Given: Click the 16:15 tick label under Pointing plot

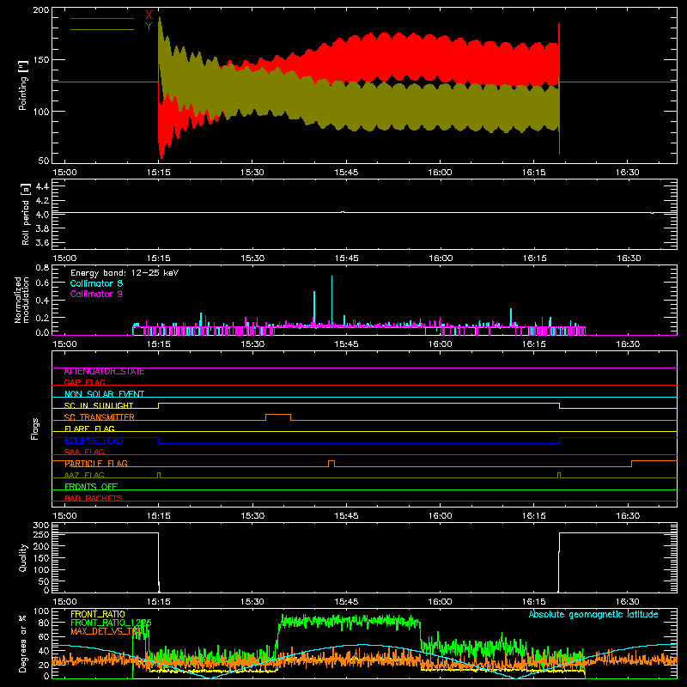Looking at the screenshot, I should (534, 173).
